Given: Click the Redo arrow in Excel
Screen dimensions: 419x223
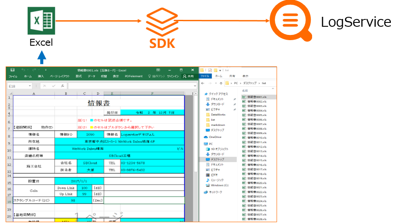Looking at the screenshot, I should click(x=34, y=70).
